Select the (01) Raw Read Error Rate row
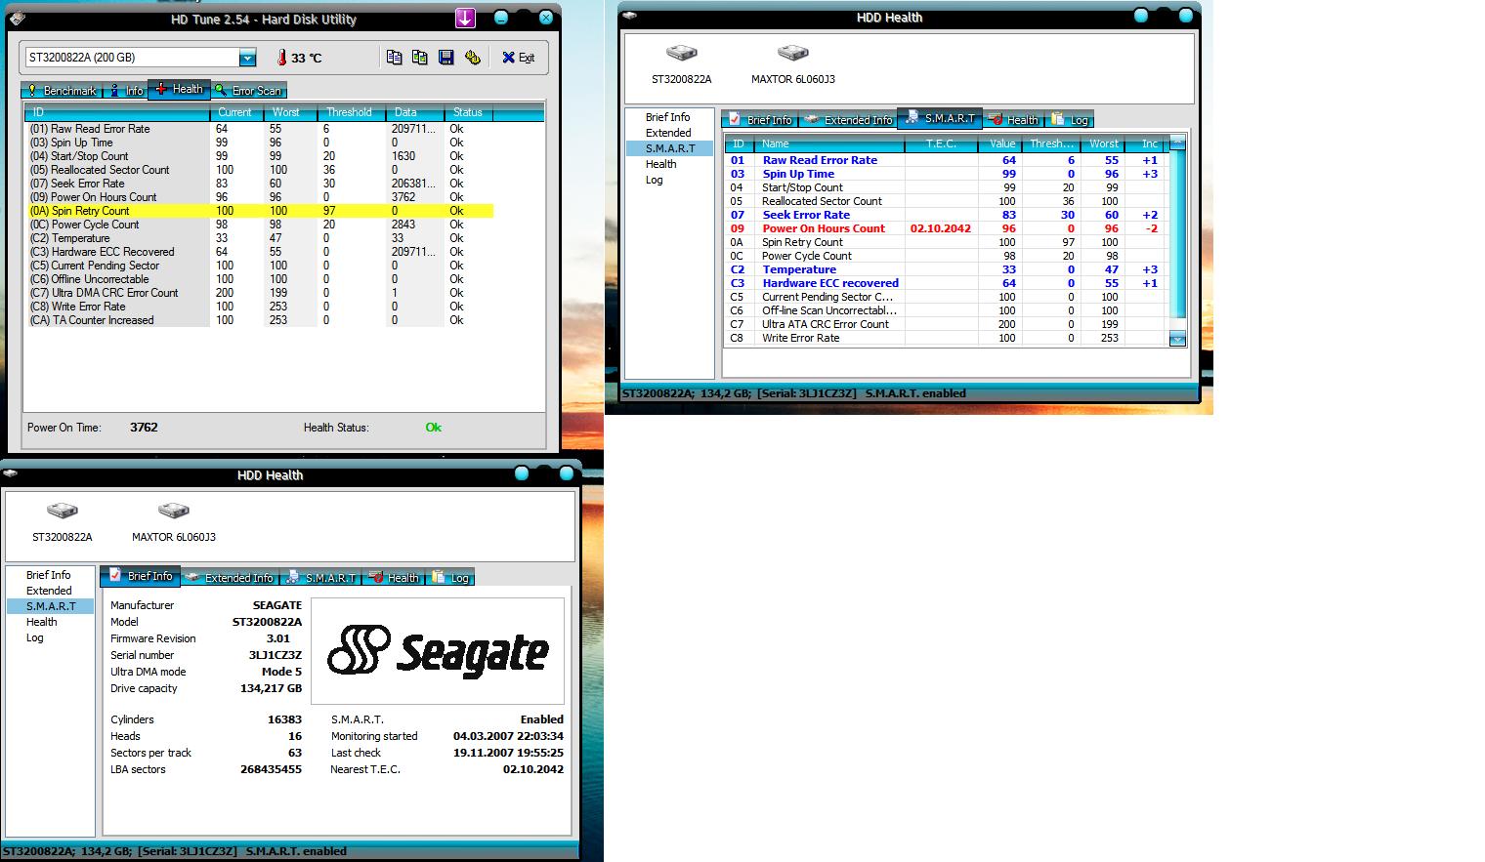 260,129
